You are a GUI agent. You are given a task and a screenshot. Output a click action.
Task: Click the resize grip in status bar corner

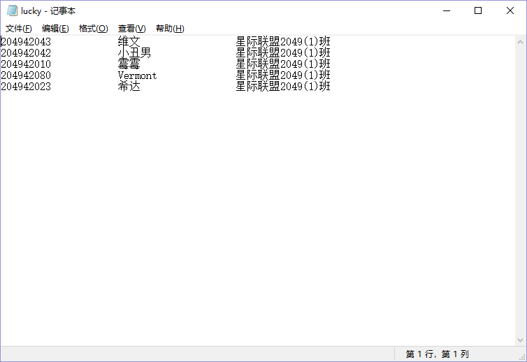522,358
